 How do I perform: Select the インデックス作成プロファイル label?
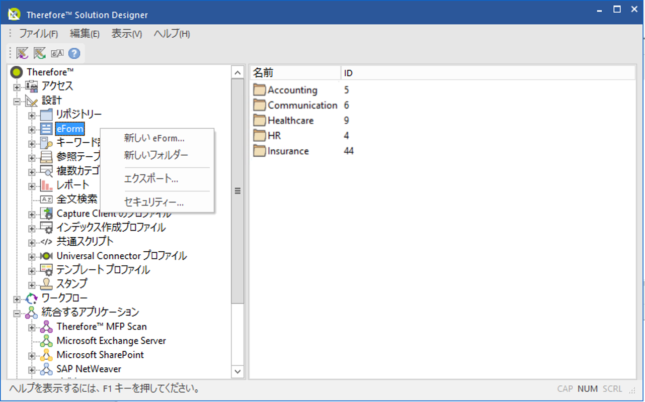(111, 228)
